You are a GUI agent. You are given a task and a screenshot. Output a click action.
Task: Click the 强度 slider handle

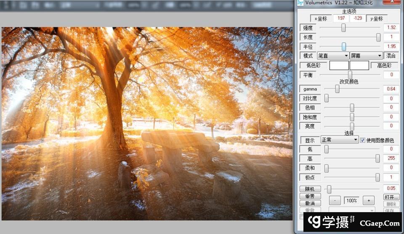pos(343,28)
